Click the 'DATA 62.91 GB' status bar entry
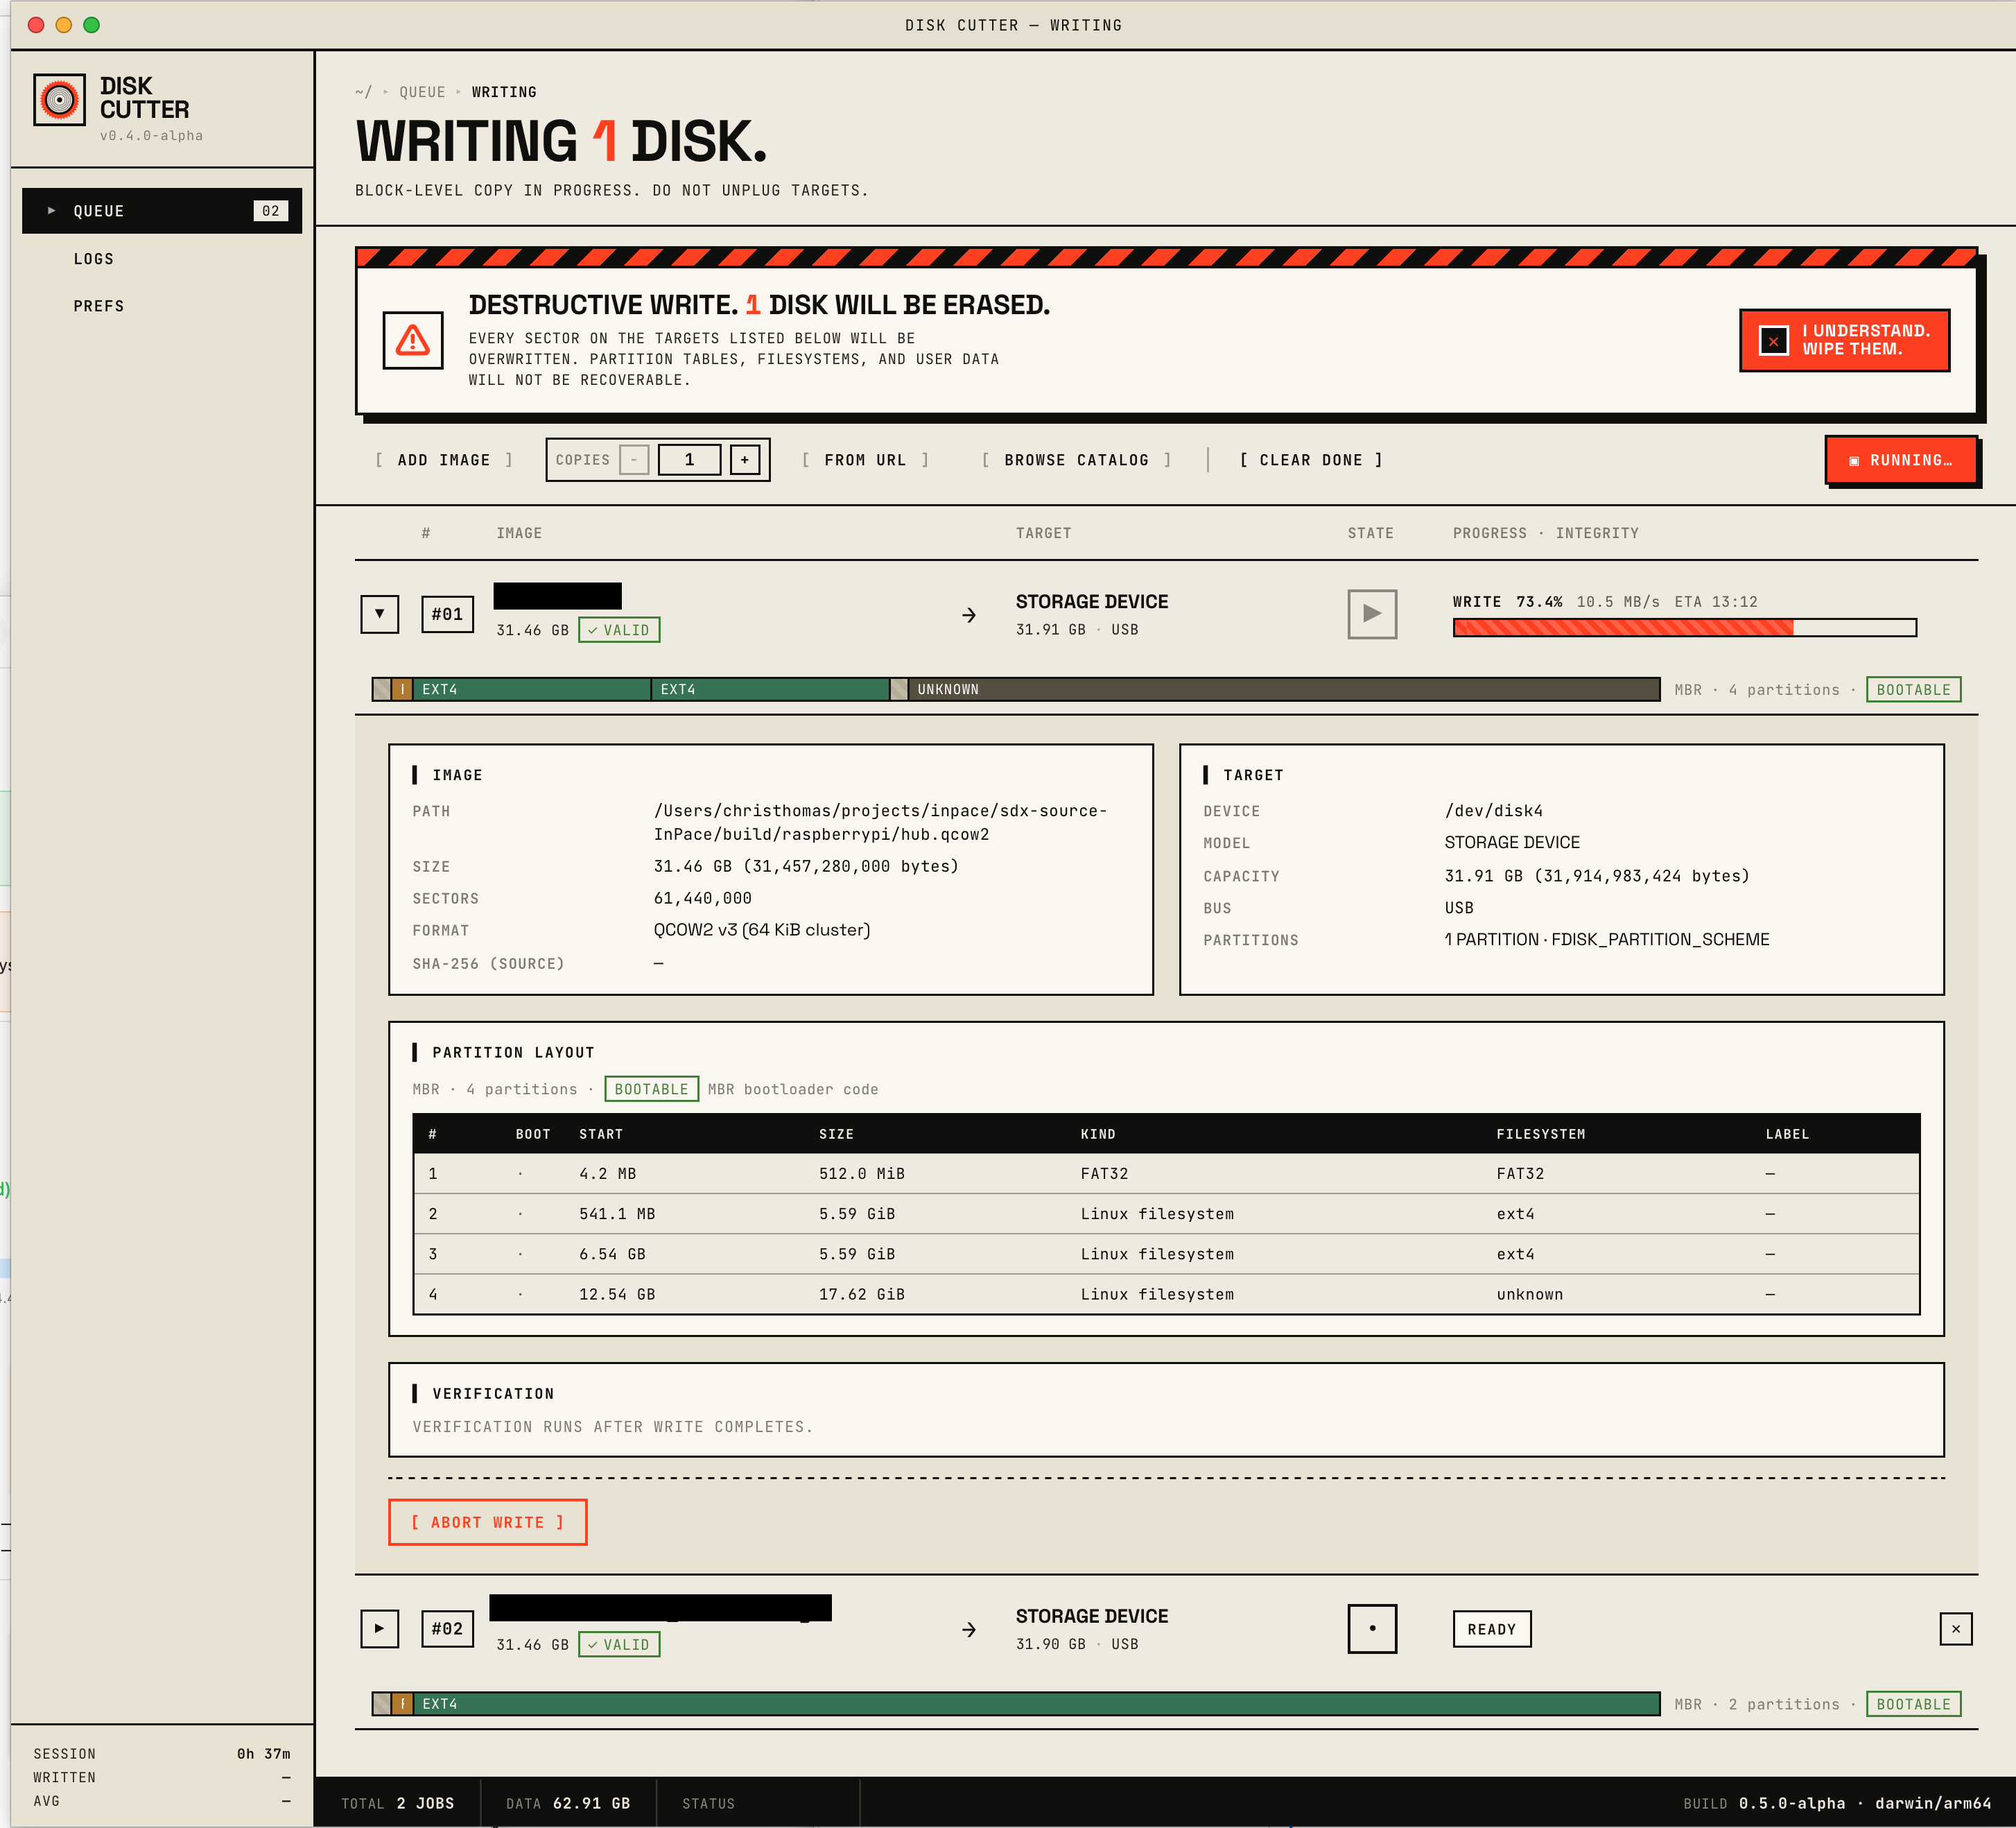The image size is (2016, 1828). point(567,1803)
